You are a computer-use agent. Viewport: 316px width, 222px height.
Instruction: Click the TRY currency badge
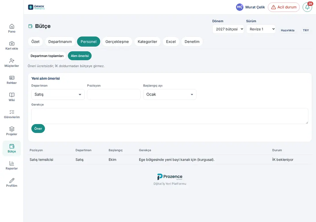tap(306, 30)
